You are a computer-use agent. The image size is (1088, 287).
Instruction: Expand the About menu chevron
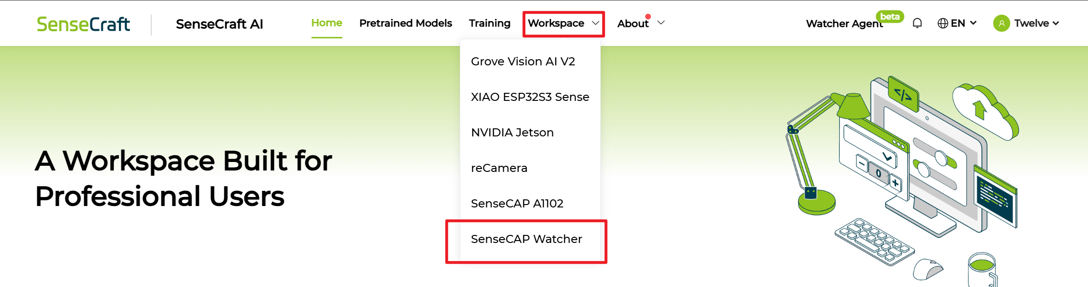pyautogui.click(x=661, y=23)
